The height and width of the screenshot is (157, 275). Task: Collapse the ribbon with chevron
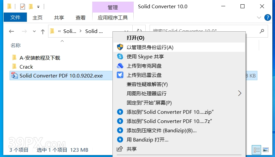tap(259, 17)
